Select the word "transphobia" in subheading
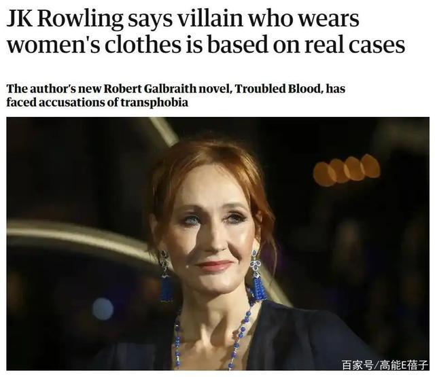The height and width of the screenshot is (377, 435). 154,103
